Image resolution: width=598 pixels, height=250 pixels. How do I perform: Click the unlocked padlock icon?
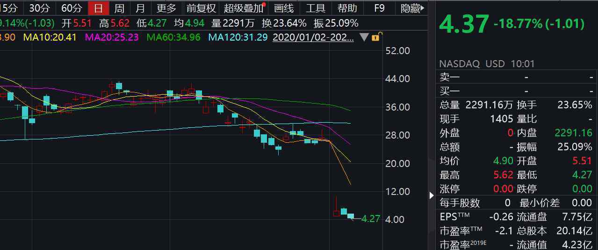pos(376,37)
